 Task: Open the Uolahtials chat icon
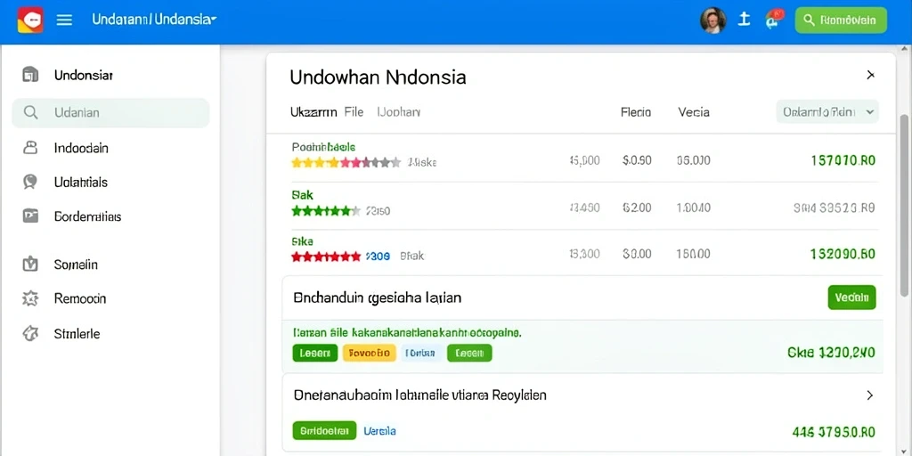(30, 182)
